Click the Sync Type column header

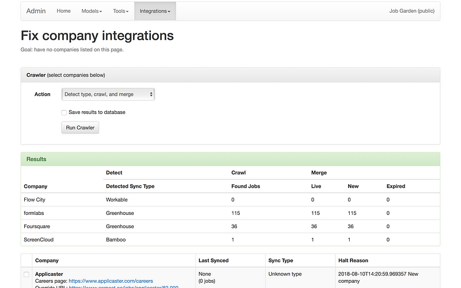pyautogui.click(x=281, y=260)
